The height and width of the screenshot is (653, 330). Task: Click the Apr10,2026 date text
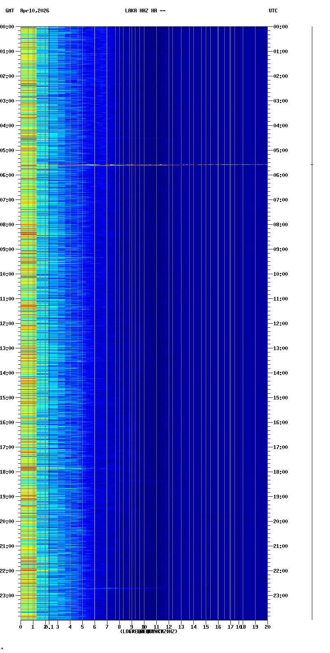pyautogui.click(x=35, y=11)
